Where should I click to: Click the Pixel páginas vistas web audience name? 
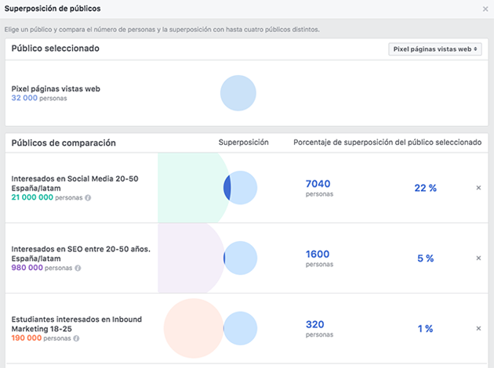(56, 89)
